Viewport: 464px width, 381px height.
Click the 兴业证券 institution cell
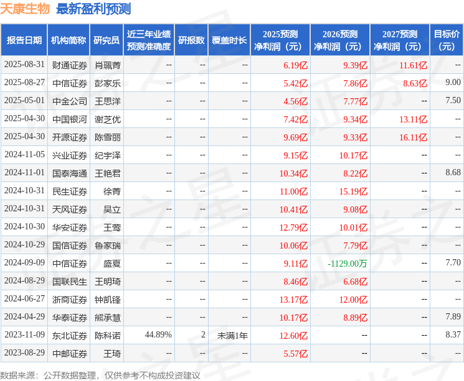click(70, 155)
